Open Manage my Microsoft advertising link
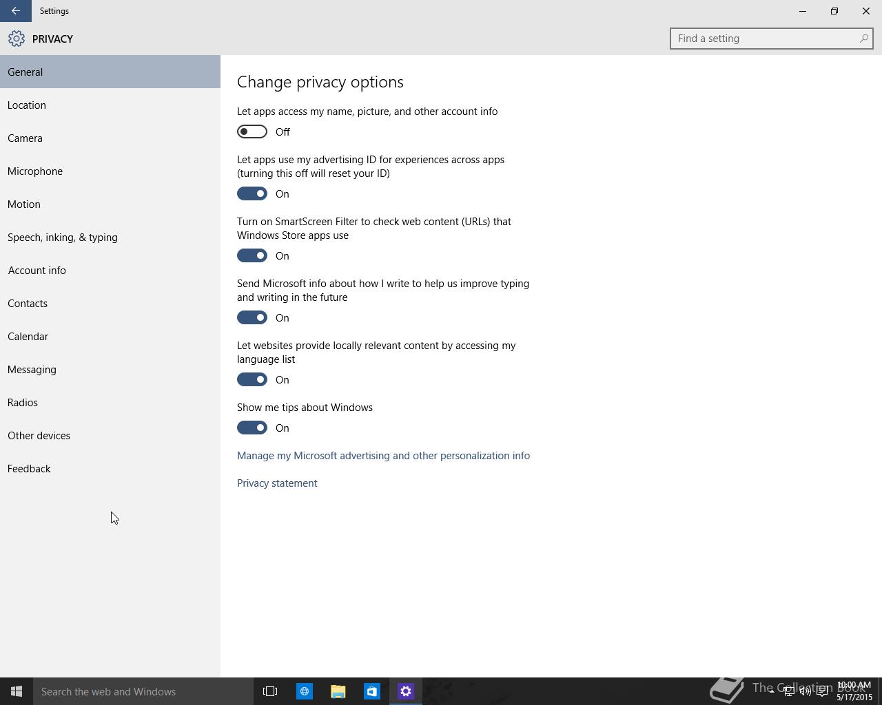The width and height of the screenshot is (882, 705). (x=383, y=456)
